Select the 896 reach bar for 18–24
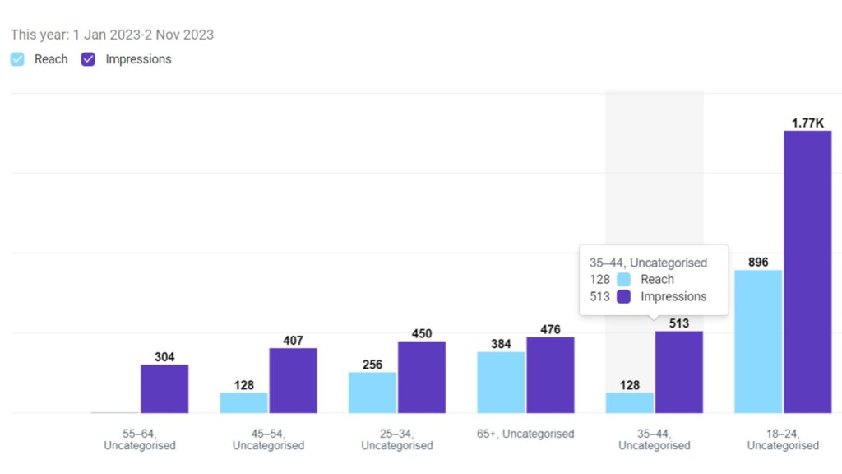Viewport: 842px width, 474px height. click(758, 342)
